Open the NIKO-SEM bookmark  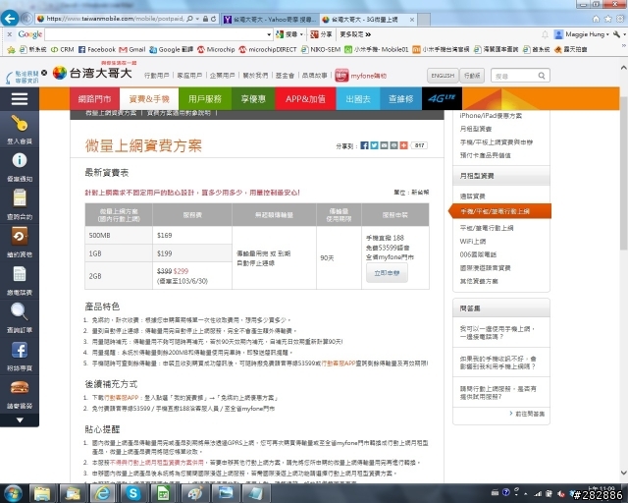click(x=321, y=49)
